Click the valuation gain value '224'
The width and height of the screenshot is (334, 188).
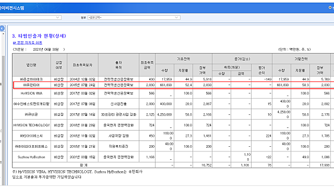268,136
